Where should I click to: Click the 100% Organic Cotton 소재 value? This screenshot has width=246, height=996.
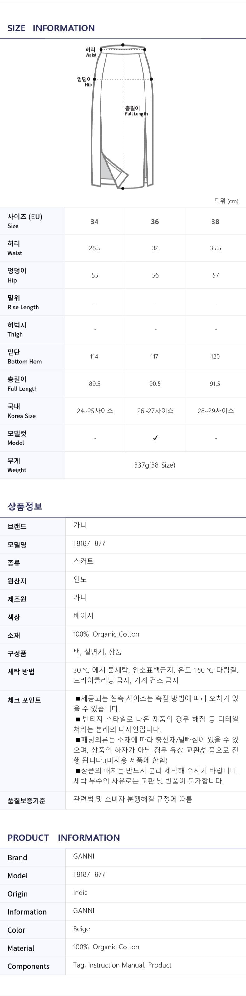click(x=106, y=634)
